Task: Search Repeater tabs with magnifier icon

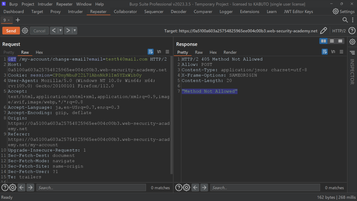Action: [345, 20]
